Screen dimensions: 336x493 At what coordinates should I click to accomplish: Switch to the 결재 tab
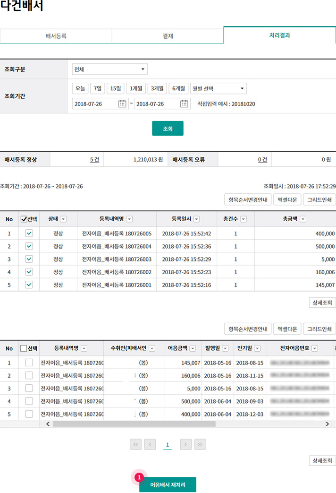pos(168,36)
